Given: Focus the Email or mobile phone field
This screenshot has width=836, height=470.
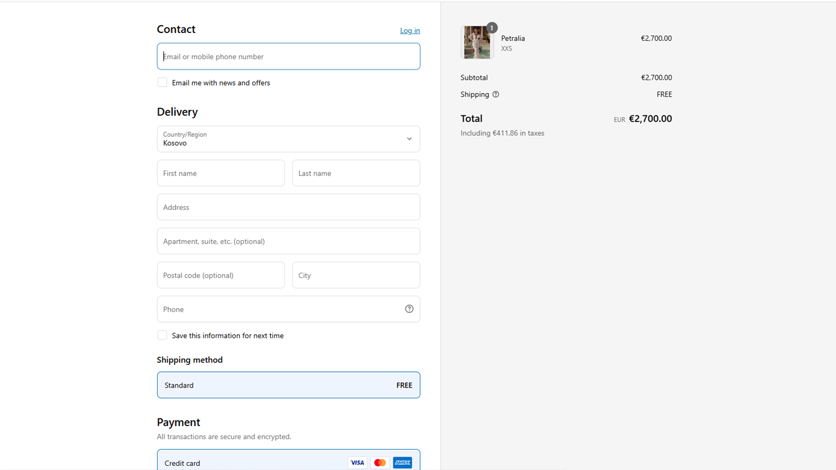Looking at the screenshot, I should 288,56.
